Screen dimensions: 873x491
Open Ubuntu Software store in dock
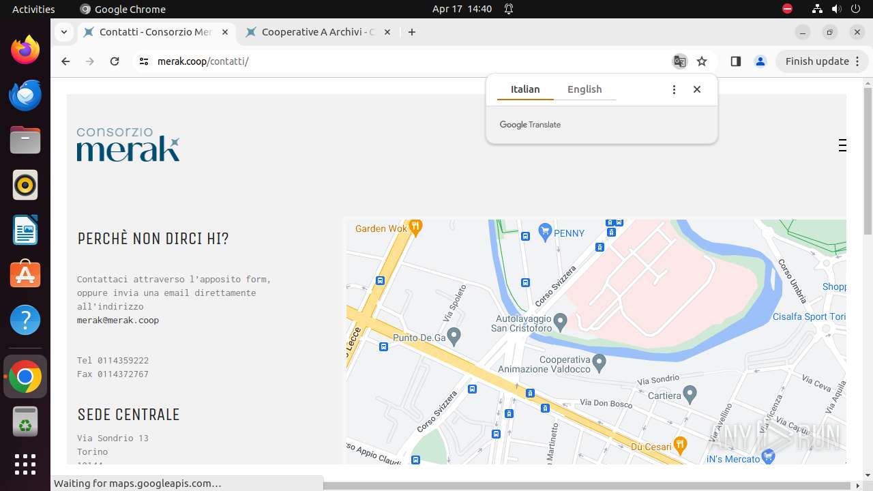tap(25, 275)
